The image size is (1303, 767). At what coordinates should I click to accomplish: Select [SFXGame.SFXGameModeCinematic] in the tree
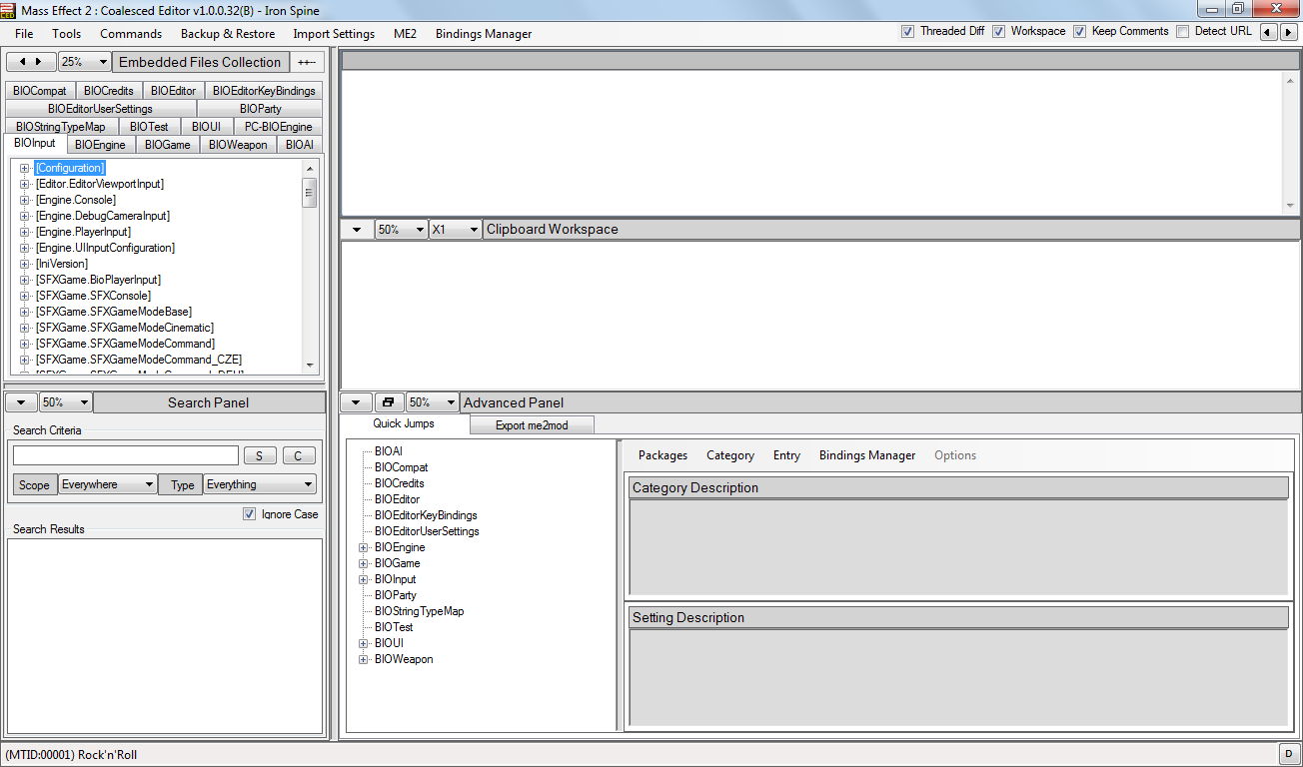[125, 328]
